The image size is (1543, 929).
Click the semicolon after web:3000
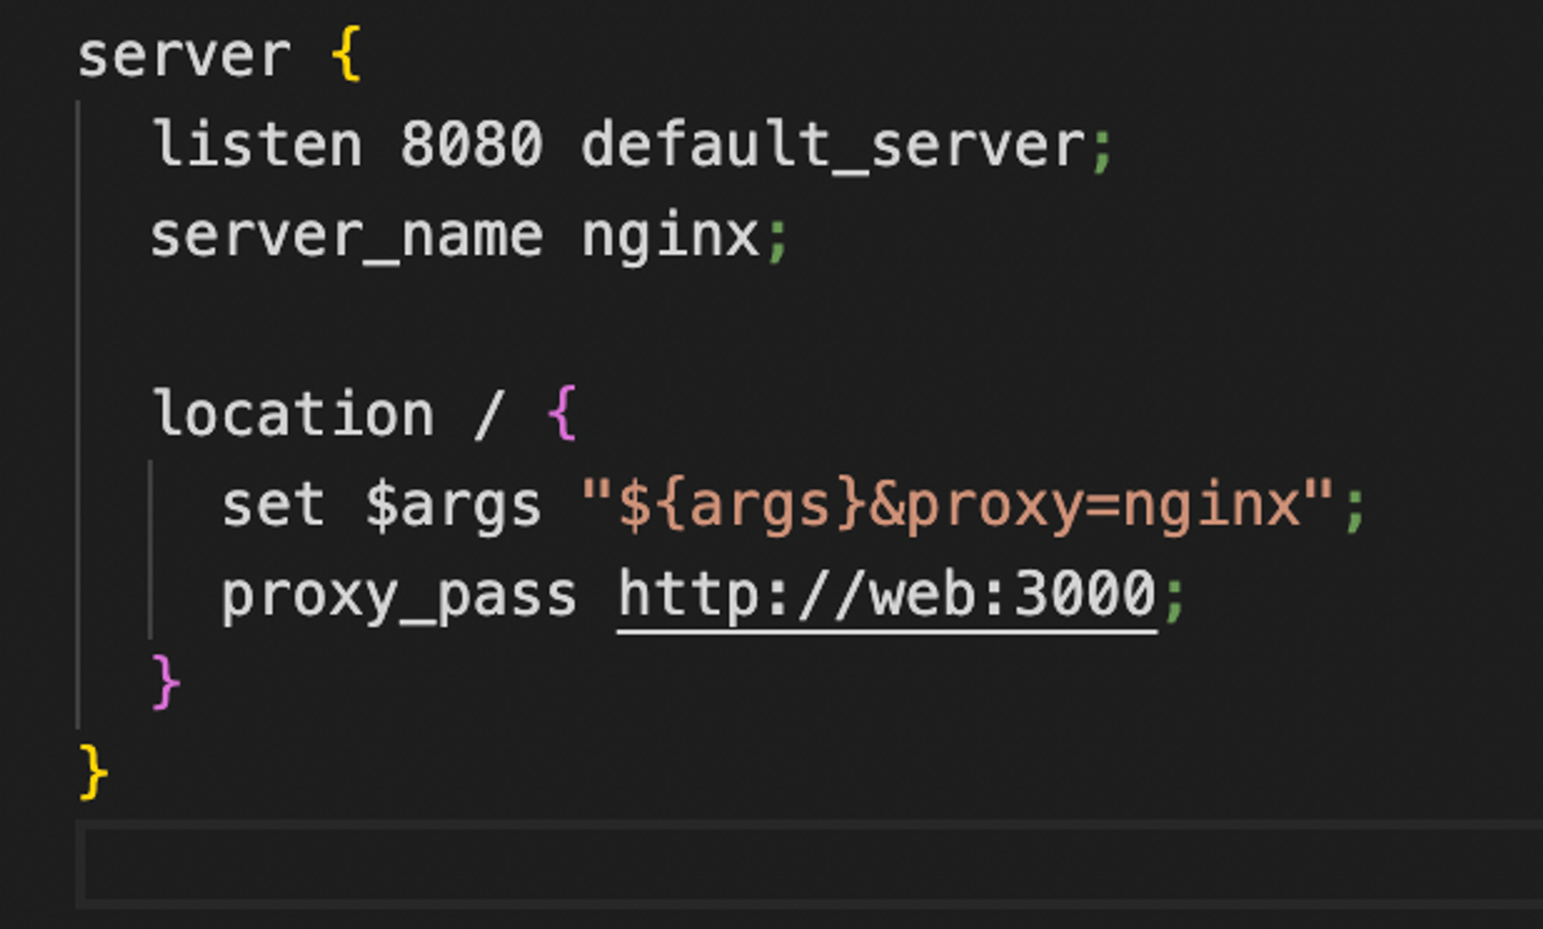pos(1174,599)
